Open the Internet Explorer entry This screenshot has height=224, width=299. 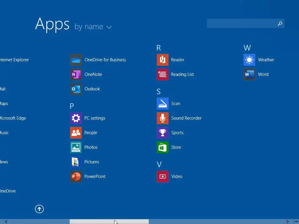click(x=15, y=60)
